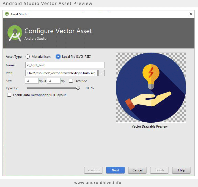Click the Configure Vector Asset heading
198x187 pixels.
(x=58, y=31)
